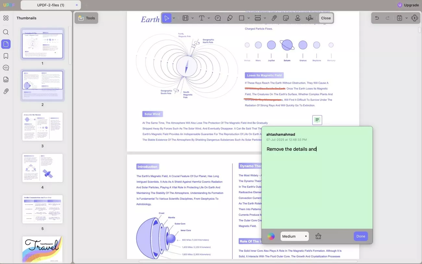The image size is (422, 264).
Task: Click the Upgrade button
Action: click(x=411, y=5)
